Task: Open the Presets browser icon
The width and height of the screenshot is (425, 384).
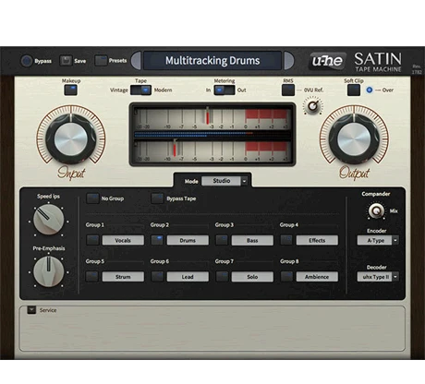Action: pyautogui.click(x=101, y=61)
